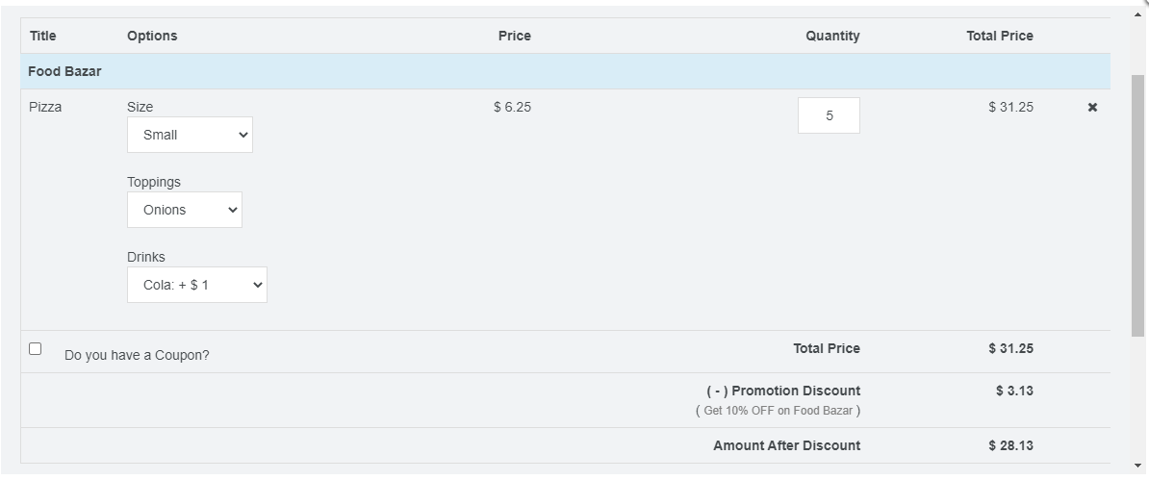Click the scrollbar down arrow
The height and width of the screenshot is (480, 1149).
[x=1138, y=466]
